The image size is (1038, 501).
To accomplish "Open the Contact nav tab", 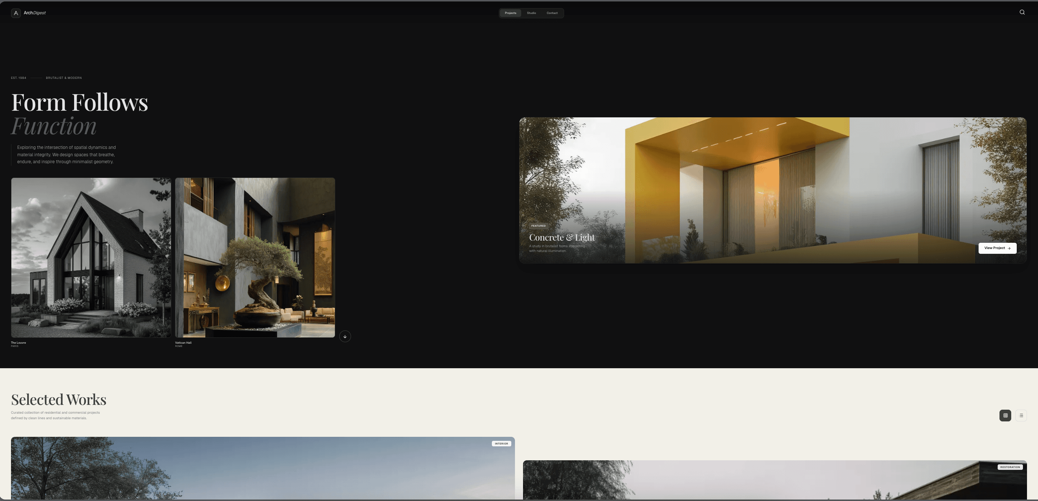I will click(552, 13).
